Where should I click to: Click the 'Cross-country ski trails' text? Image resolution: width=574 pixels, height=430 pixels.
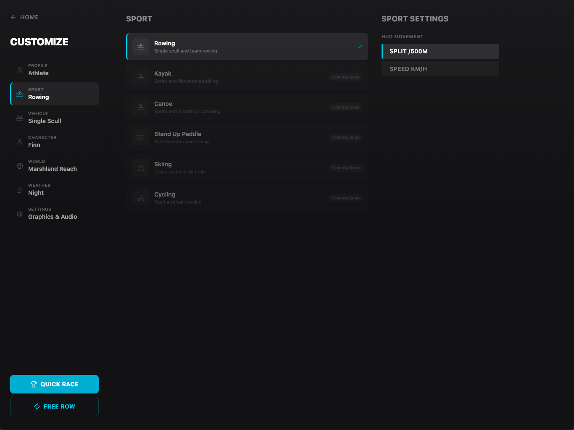click(180, 172)
